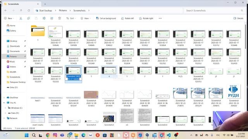Viewport: 248px width, 139px height.
Task: Open Downloads in the sidebar
Action: [x=15, y=46]
